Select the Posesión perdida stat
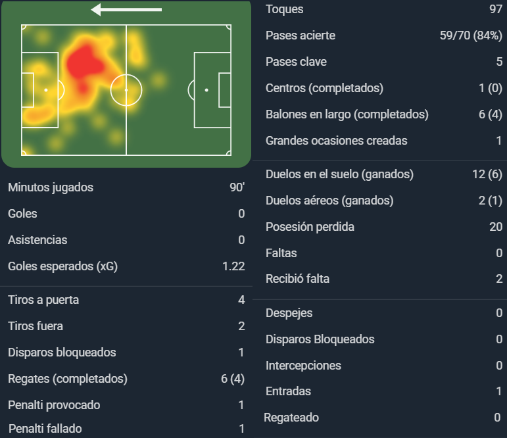The height and width of the screenshot is (438, 507). (x=384, y=227)
